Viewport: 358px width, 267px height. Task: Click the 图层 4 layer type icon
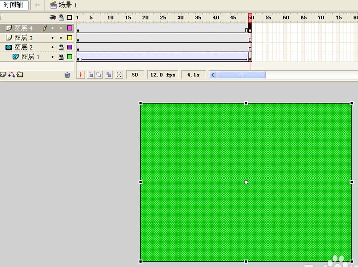[x=9, y=28]
